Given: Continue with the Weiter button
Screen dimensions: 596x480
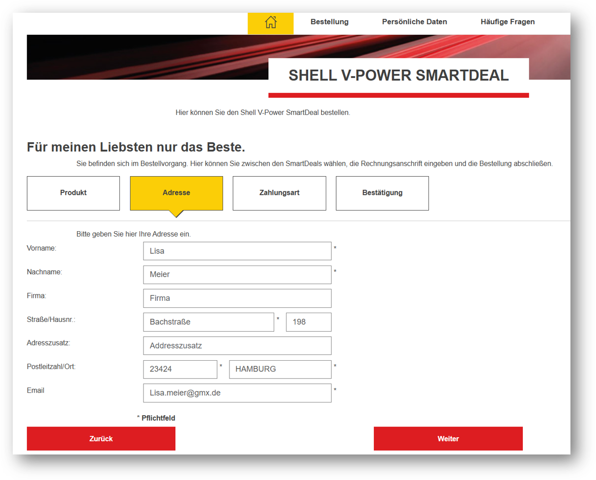Looking at the screenshot, I should click(448, 439).
